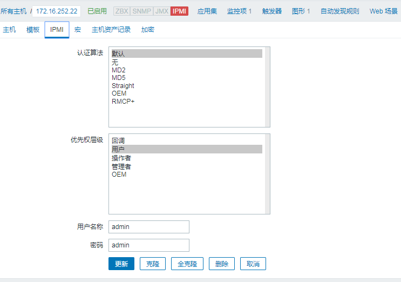Click the 用户名称 input field
Screen dimensions: 401x282
149,227
